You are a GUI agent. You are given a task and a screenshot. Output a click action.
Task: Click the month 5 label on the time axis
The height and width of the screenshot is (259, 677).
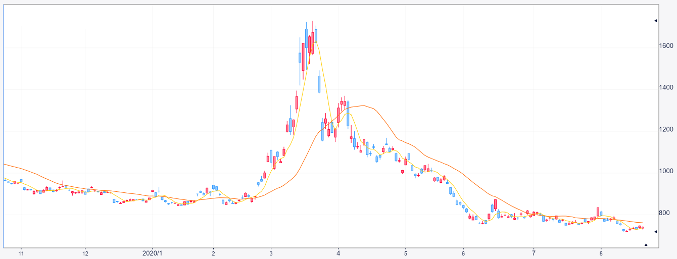click(405, 253)
